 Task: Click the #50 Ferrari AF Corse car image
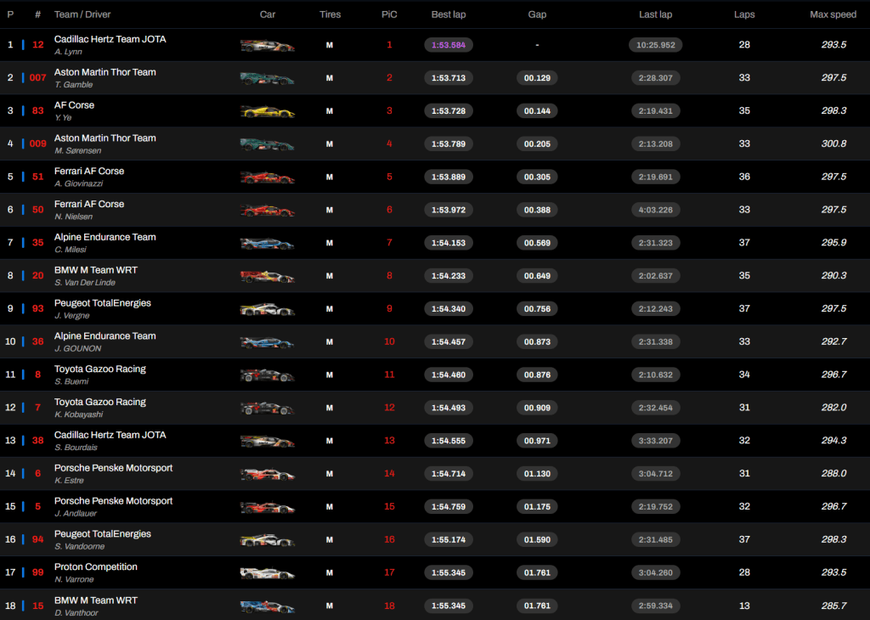(x=267, y=211)
